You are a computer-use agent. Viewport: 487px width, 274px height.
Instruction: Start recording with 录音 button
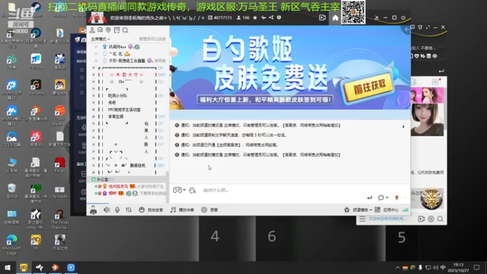[209, 210]
